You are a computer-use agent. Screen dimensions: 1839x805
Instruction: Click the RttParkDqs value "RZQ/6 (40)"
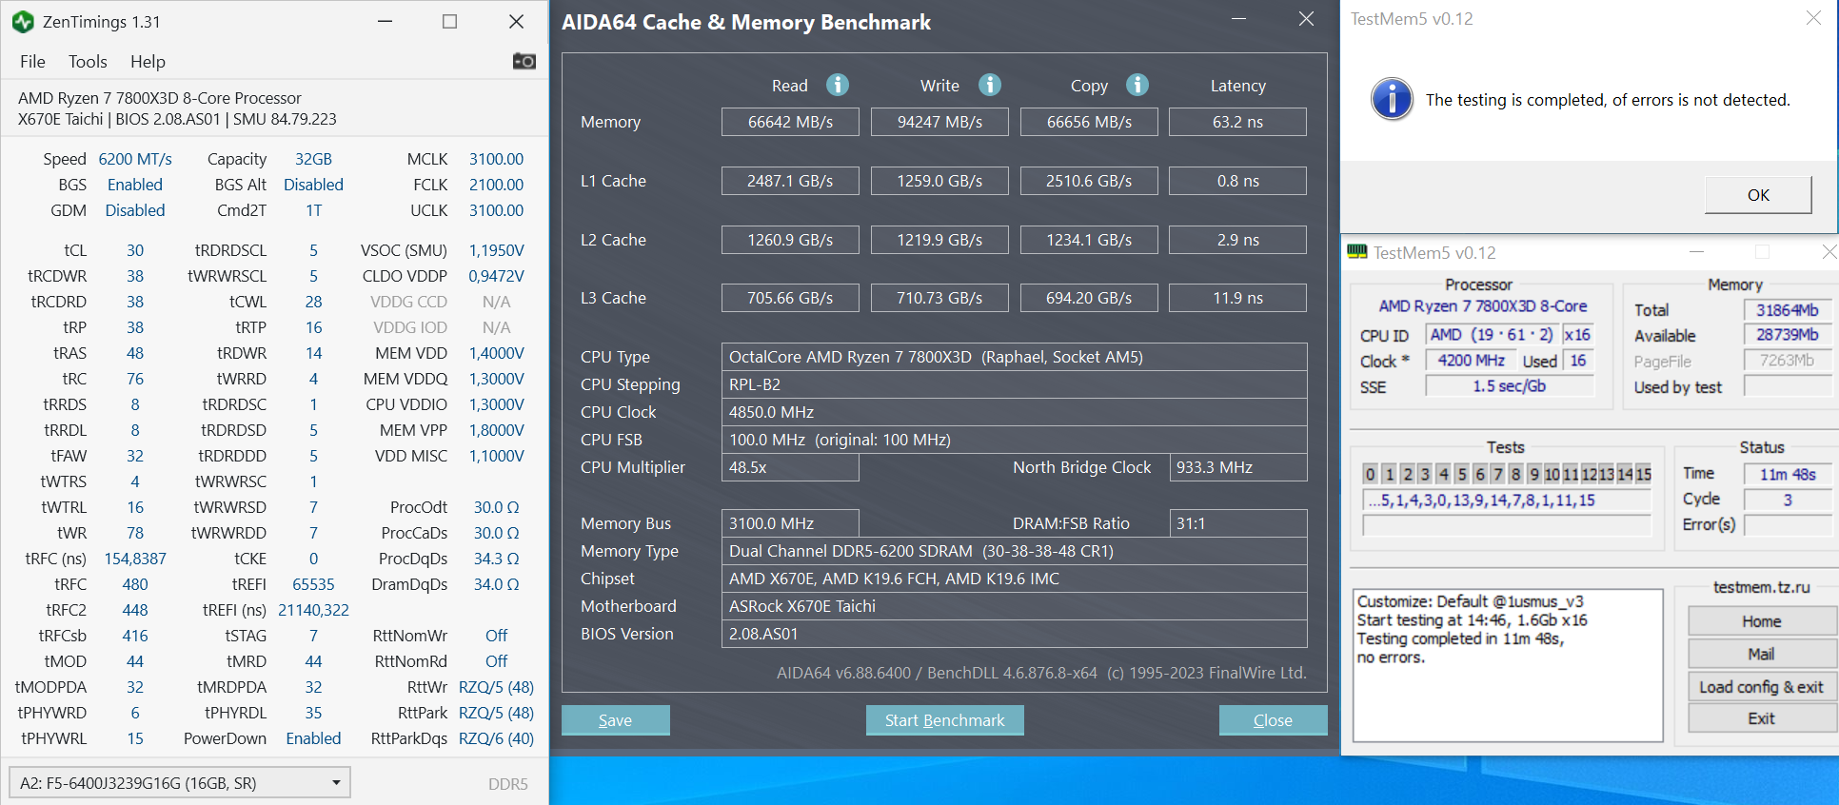[496, 738]
